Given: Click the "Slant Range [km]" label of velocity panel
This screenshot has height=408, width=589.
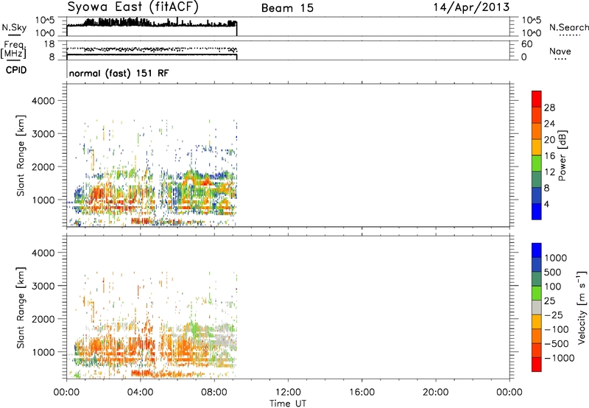Looking at the screenshot, I should 21,308.
